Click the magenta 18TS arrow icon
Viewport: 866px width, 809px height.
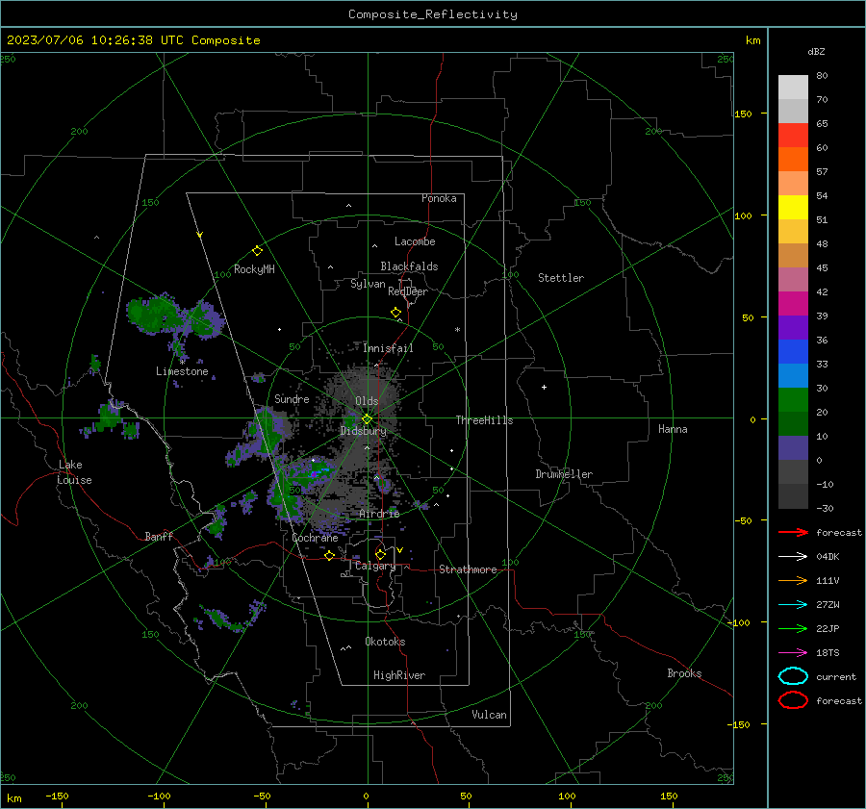tap(793, 653)
